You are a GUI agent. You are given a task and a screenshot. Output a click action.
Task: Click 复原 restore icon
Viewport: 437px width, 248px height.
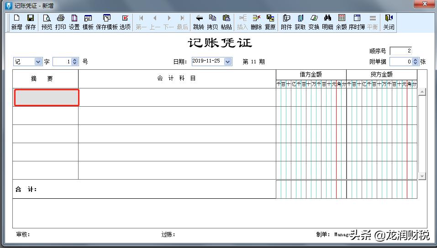tap(270, 18)
